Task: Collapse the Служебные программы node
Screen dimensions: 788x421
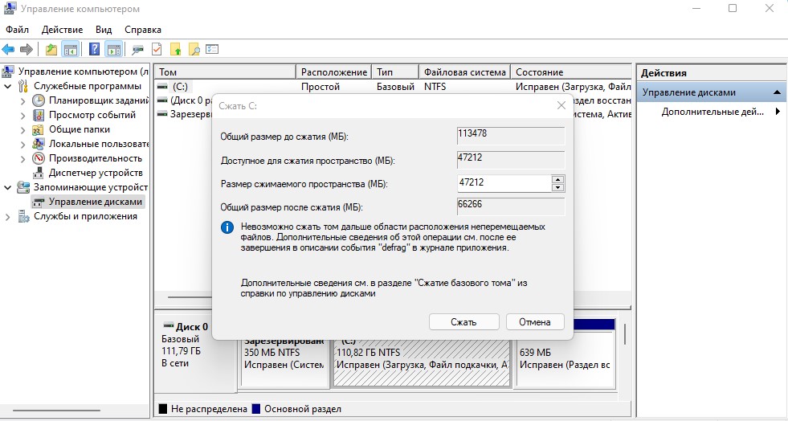Action: 8,87
